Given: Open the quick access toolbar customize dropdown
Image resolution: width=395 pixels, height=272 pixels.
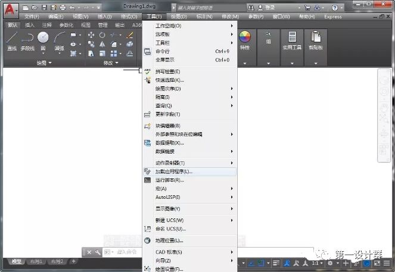Looking at the screenshot, I should coord(98,8).
